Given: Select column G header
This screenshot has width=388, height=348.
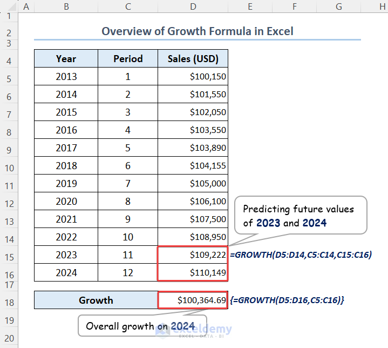Looking at the screenshot, I should coord(339,6).
